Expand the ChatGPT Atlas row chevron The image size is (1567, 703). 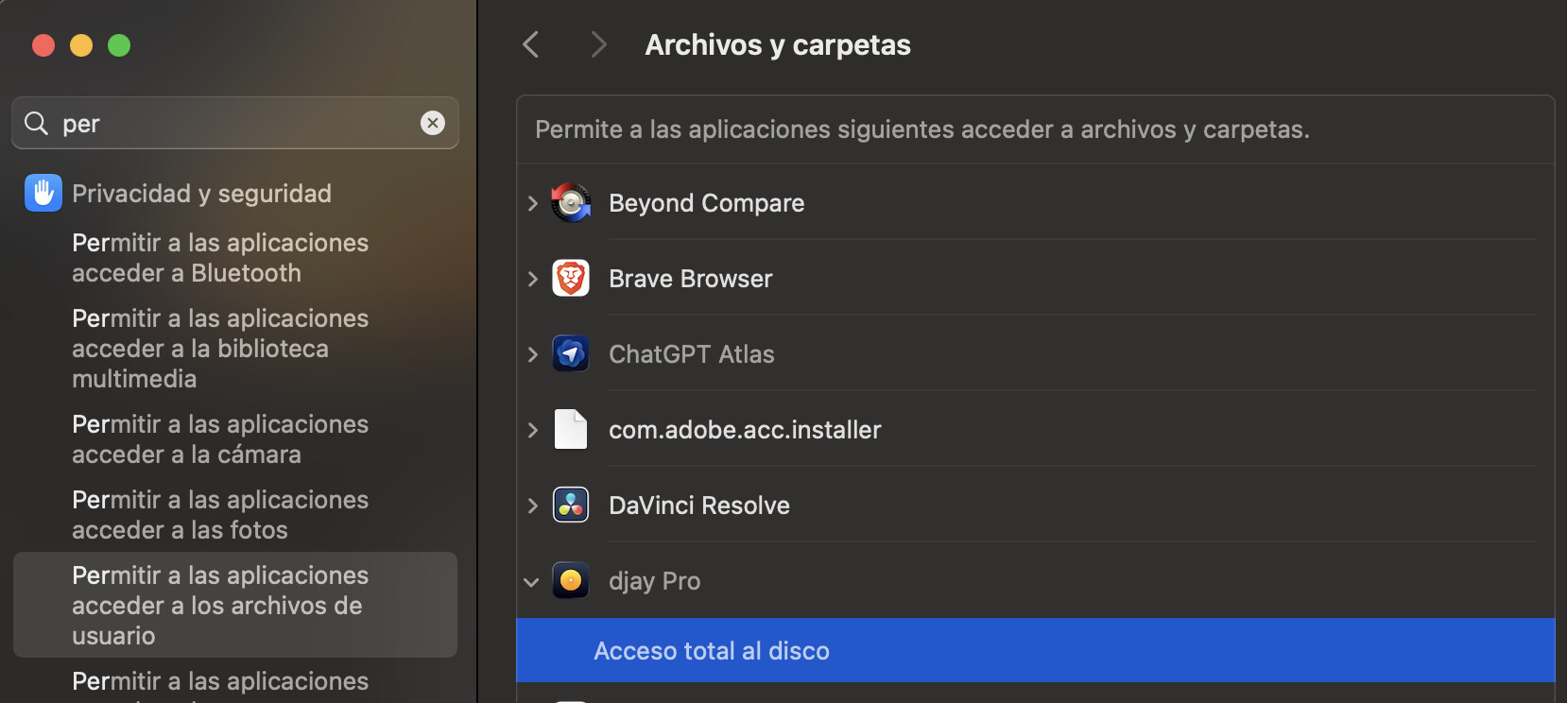532,354
